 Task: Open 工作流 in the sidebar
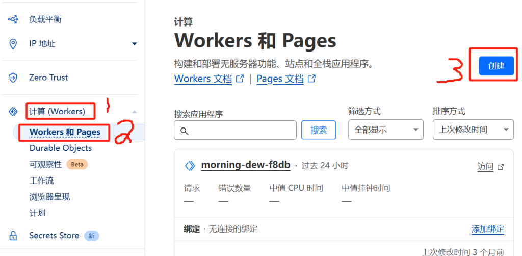coord(42,181)
